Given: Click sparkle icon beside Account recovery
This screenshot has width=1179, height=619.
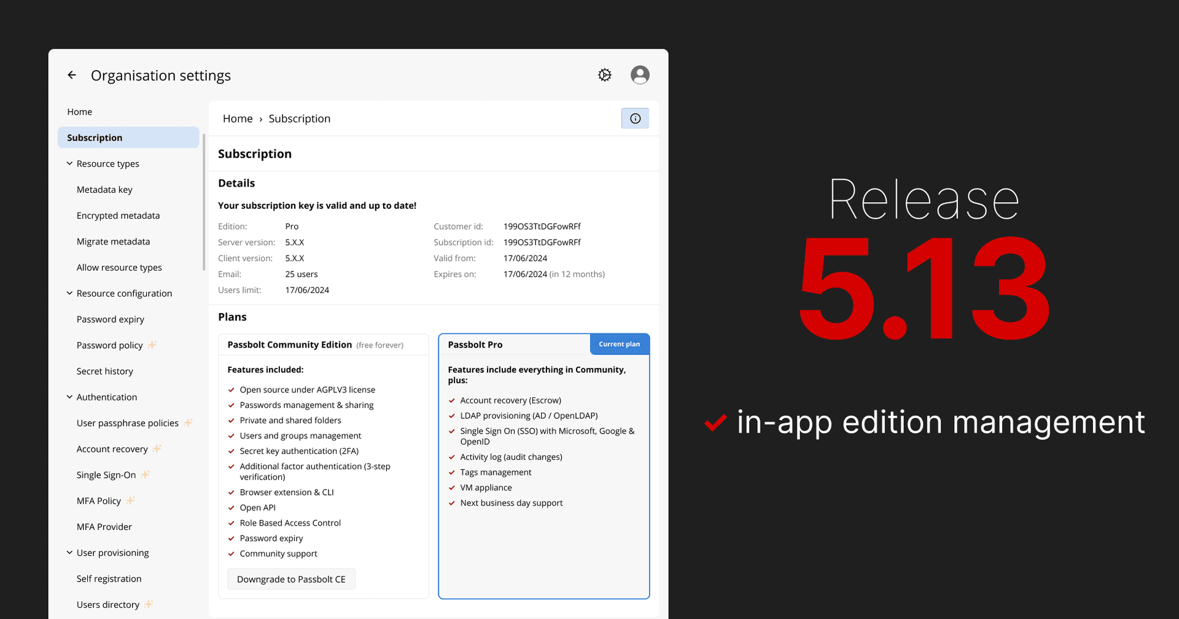Looking at the screenshot, I should point(157,448).
